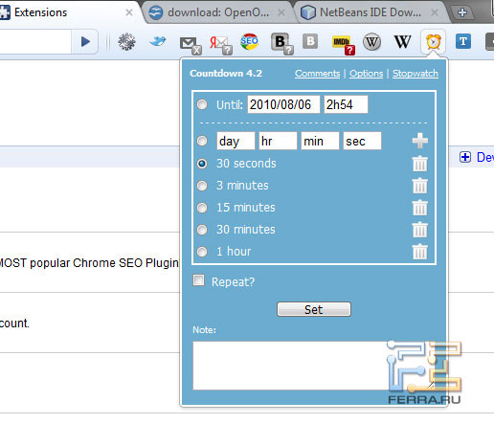Viewport: 494px width, 424px height.
Task: Select the 30 seconds radio button
Action: pos(202,164)
